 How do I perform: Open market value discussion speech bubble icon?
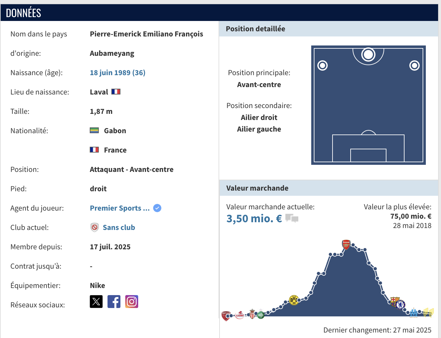pyautogui.click(x=292, y=218)
